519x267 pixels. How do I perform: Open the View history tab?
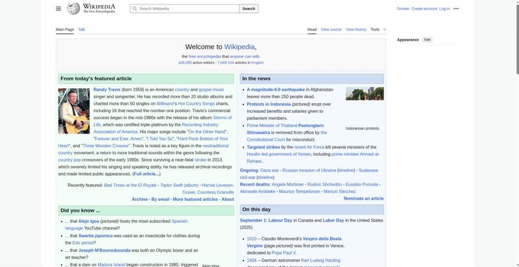(x=356, y=29)
